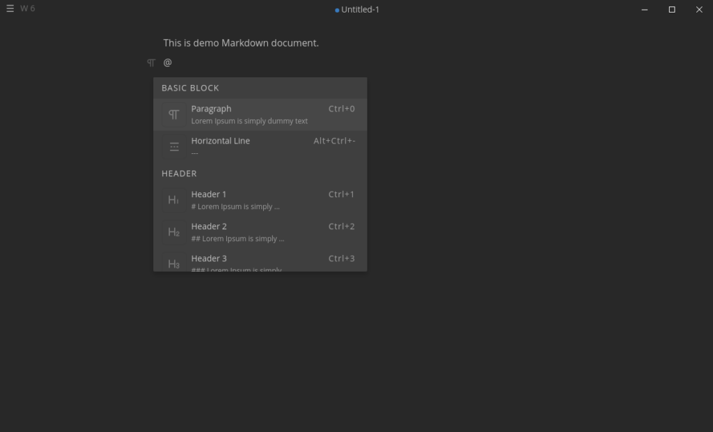Screen dimensions: 713x432
Task: Click the H3 icon in the Header section
Action: pyautogui.click(x=174, y=263)
